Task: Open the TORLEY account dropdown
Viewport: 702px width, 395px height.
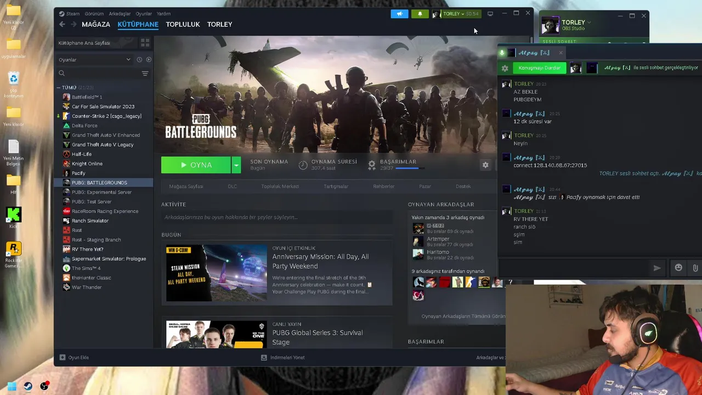Action: (x=456, y=14)
